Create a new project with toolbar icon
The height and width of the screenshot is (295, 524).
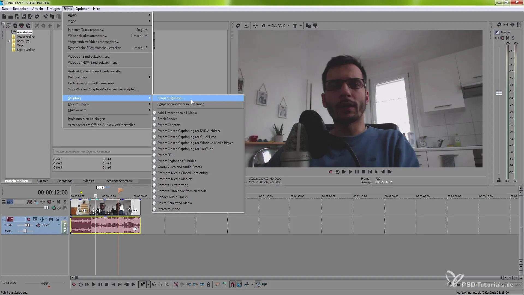[x=4, y=17]
